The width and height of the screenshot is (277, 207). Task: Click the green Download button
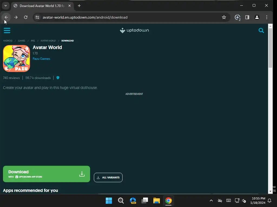click(x=47, y=174)
